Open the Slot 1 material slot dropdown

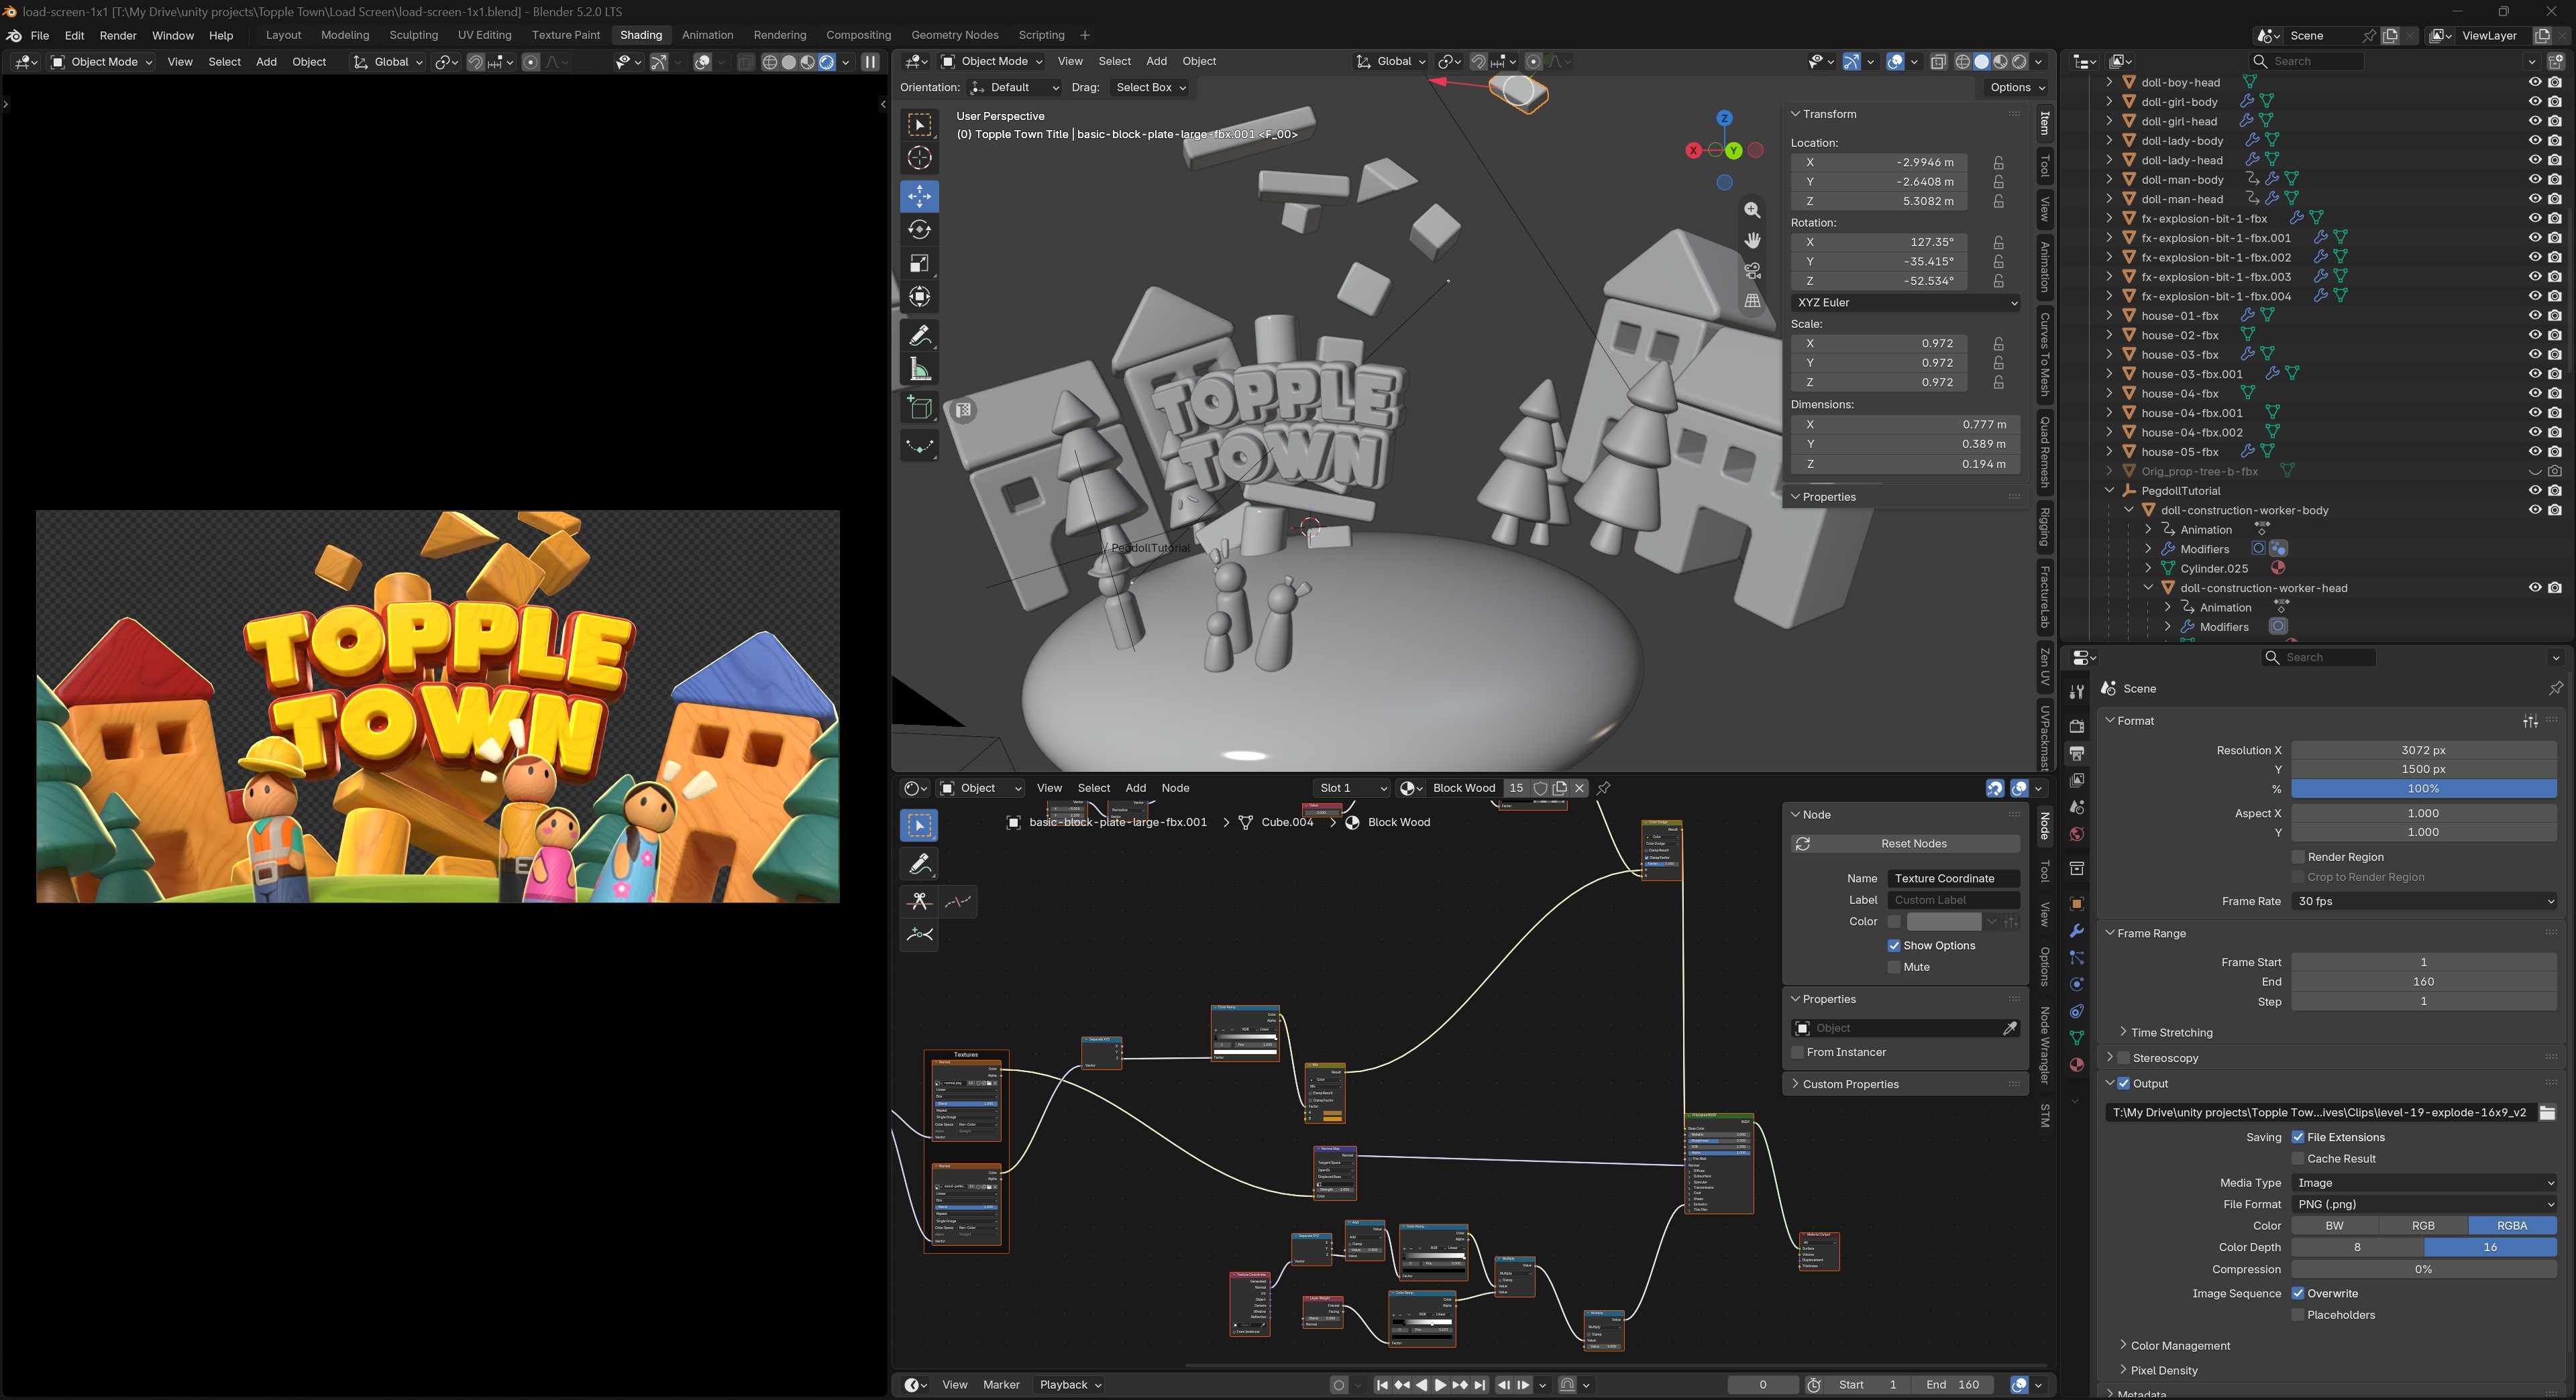[x=1352, y=787]
